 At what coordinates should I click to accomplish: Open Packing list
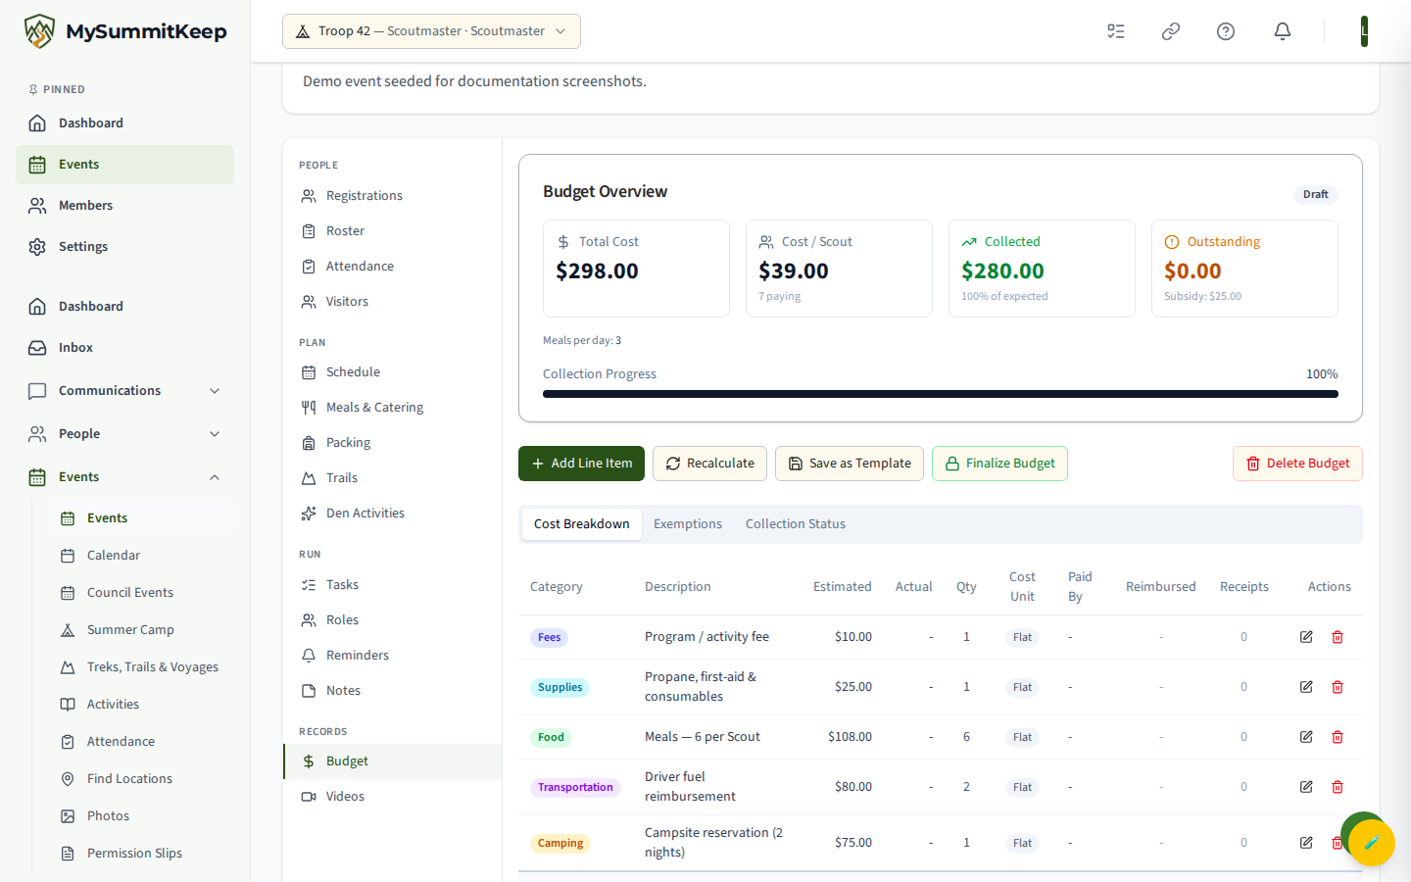(x=392, y=443)
